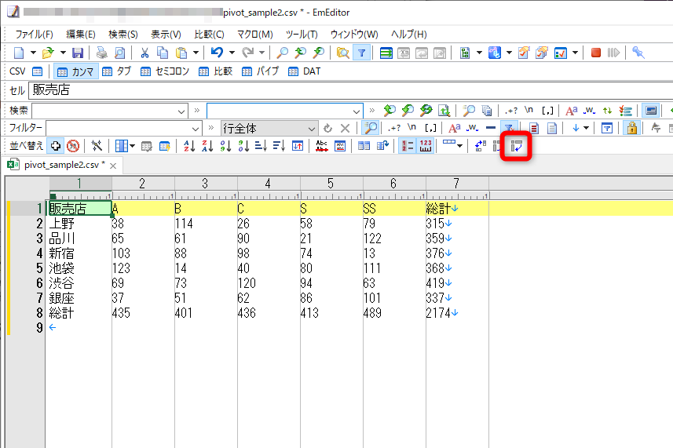The image size is (673, 448).
Task: Abort filter with X icon
Action: (345, 128)
